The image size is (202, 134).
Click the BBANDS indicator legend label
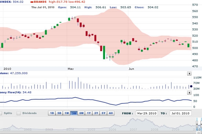click(40, 2)
